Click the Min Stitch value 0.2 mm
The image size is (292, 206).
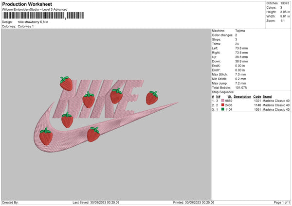click(x=240, y=79)
